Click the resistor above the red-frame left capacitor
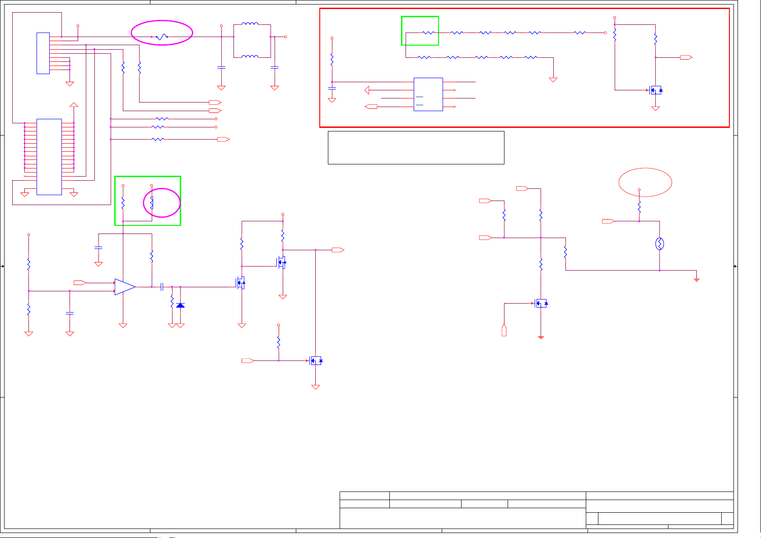Screen dimensions: 761x538 [x=332, y=60]
